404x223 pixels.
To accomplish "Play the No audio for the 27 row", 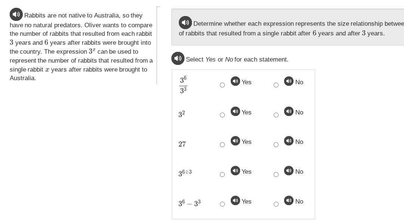I will [x=289, y=141].
